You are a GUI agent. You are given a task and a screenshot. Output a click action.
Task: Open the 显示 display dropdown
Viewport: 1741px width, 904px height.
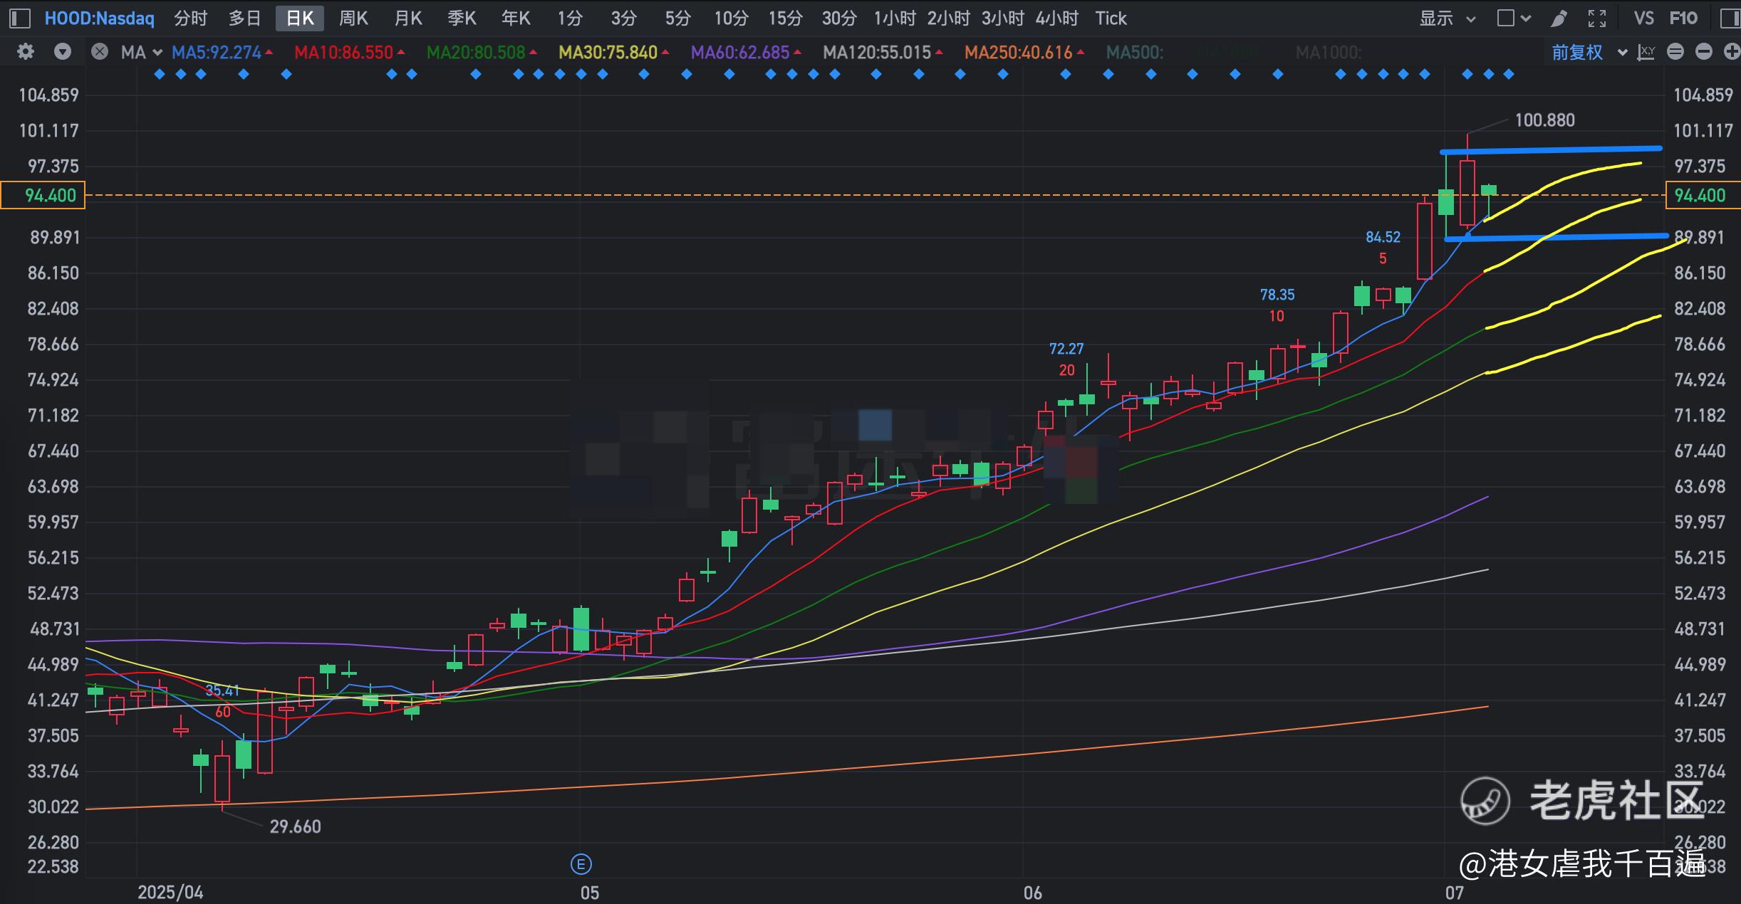[x=1447, y=19]
